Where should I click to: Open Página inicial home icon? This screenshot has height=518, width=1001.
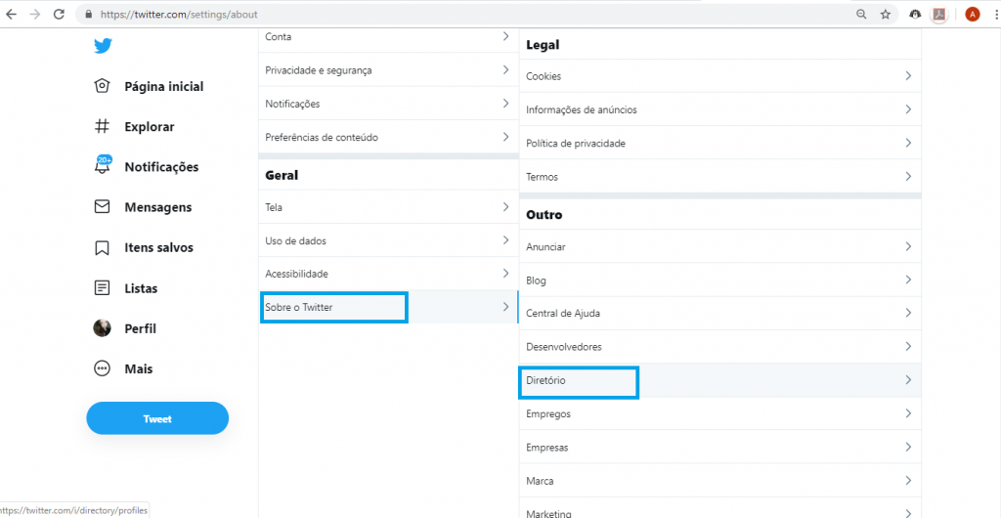click(x=102, y=86)
